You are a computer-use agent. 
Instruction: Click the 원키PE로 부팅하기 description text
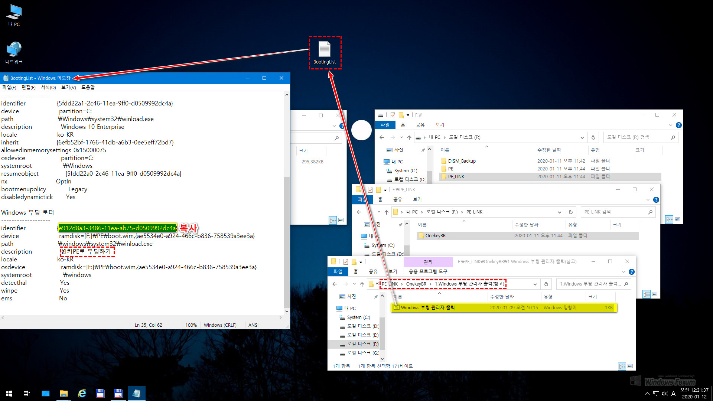tap(87, 251)
